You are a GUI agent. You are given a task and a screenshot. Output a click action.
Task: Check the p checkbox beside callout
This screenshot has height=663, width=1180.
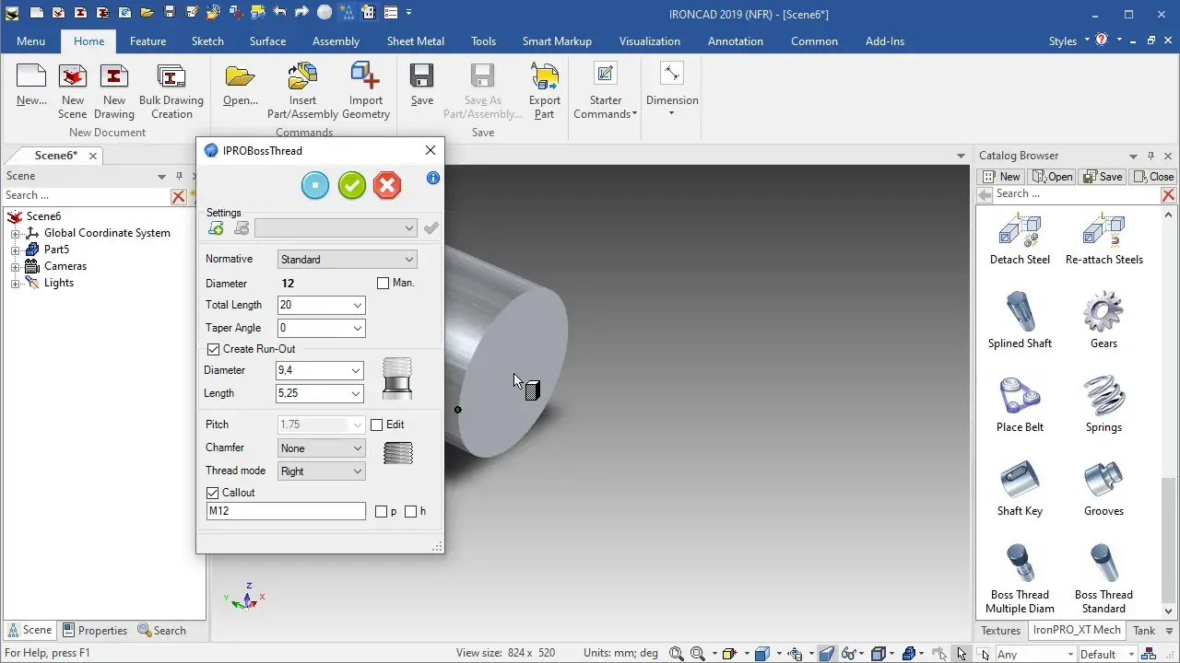pos(382,512)
